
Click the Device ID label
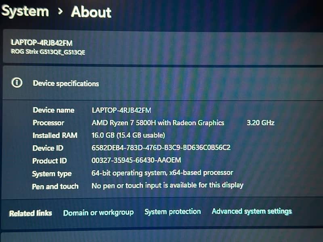tap(48, 148)
